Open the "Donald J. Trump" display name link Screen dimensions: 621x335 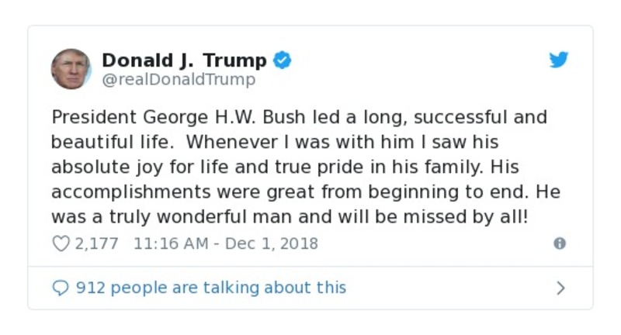pos(184,60)
